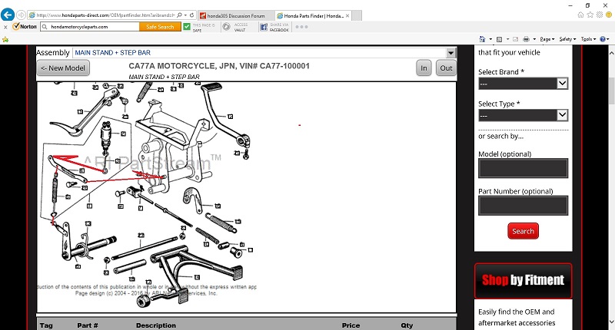Image resolution: width=615 pixels, height=330 pixels.
Task: Open the Safety menu
Action: click(568, 38)
